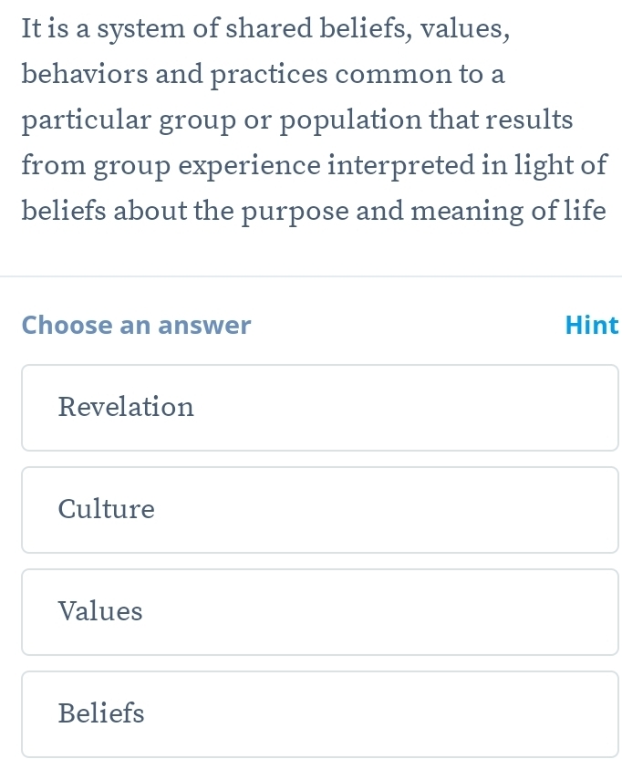The height and width of the screenshot is (759, 622).
Task: Click the word 'Beliefs' in last option
Action: pos(101,713)
